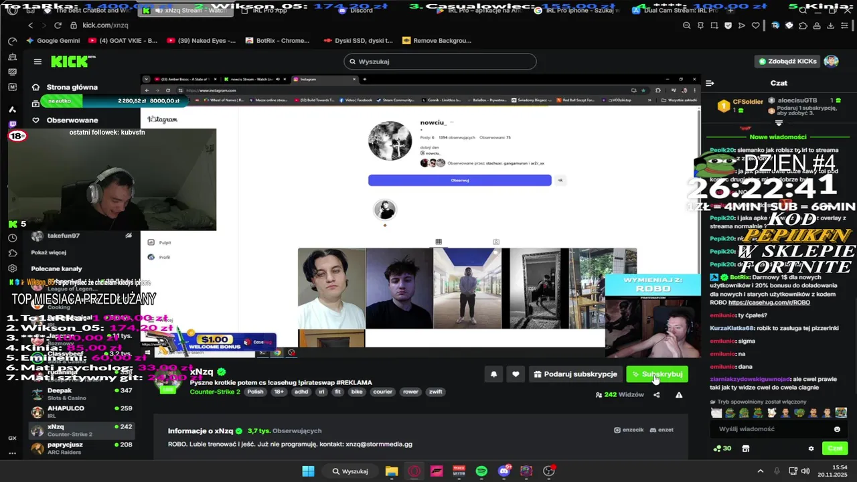Viewport: 857px width, 482px height.
Task: Open the takefun97 channel
Action: point(64,236)
